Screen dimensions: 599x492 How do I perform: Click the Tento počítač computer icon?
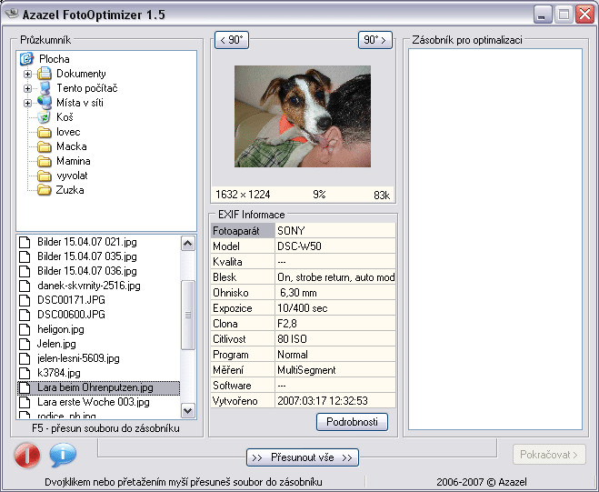[x=45, y=88]
